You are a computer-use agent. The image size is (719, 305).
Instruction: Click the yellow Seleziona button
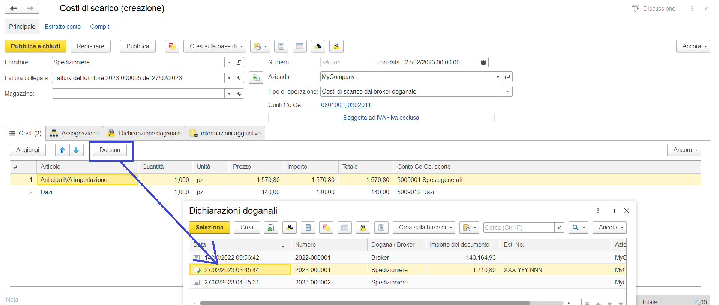pos(209,228)
